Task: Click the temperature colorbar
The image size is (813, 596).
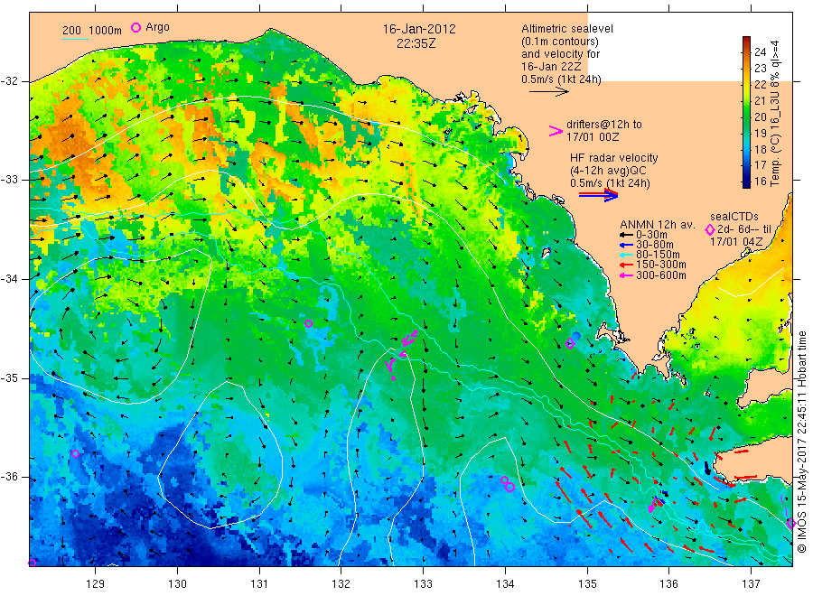Action: pos(747,112)
